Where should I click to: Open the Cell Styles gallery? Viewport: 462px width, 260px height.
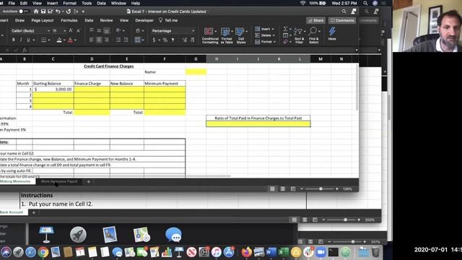(240, 35)
